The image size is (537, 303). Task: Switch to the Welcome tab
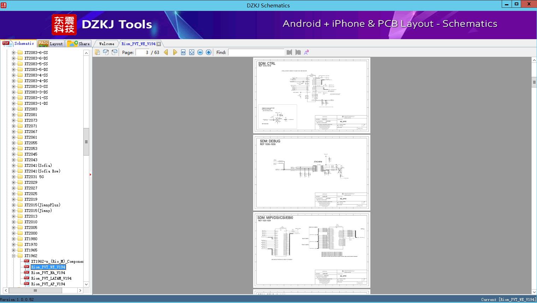click(x=107, y=44)
